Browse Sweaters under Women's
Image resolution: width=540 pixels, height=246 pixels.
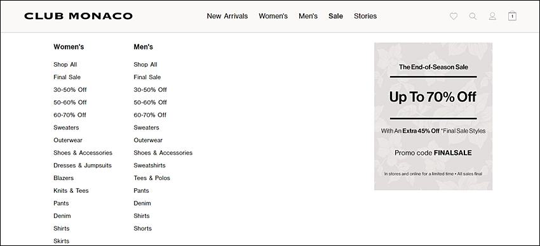pos(66,127)
